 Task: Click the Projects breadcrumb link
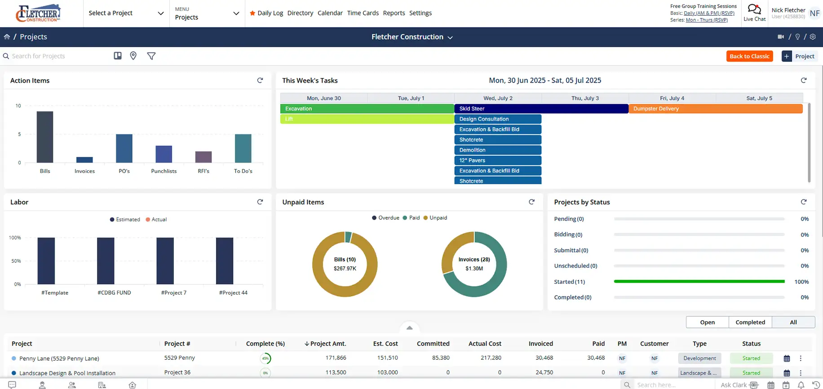(33, 37)
